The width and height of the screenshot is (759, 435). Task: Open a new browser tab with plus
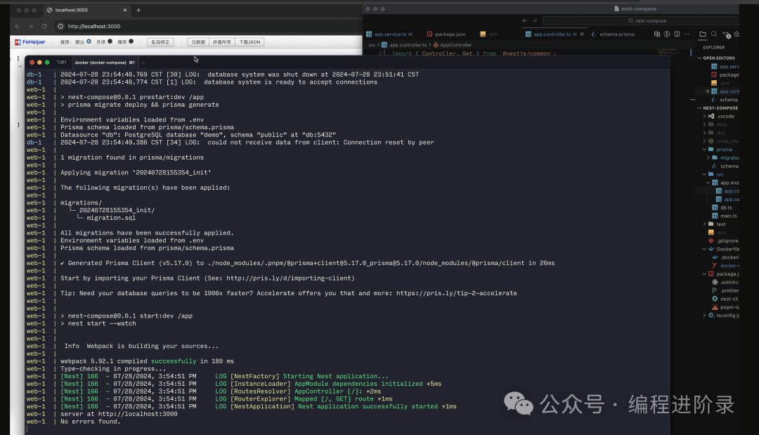(x=138, y=10)
